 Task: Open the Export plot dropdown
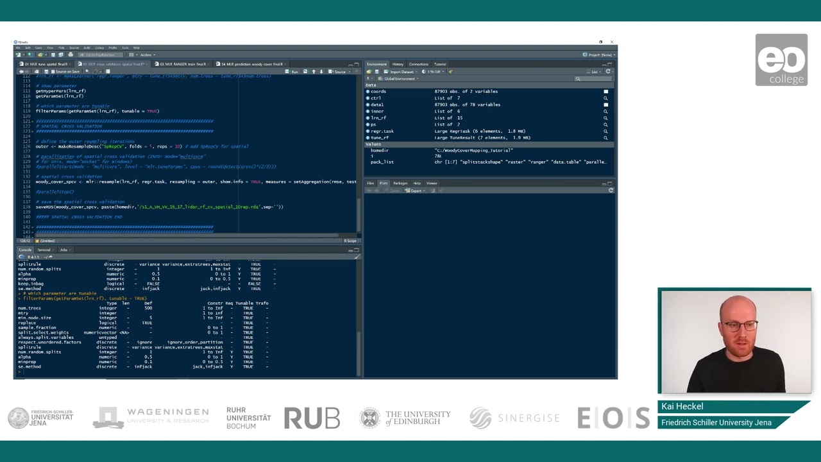416,191
